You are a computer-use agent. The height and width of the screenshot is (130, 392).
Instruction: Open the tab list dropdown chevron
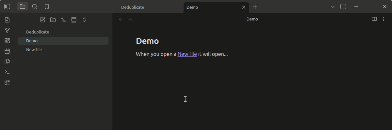pyautogui.click(x=333, y=7)
